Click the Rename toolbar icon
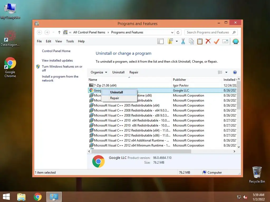The height and width of the screenshot is (202, 270). [x=225, y=41]
